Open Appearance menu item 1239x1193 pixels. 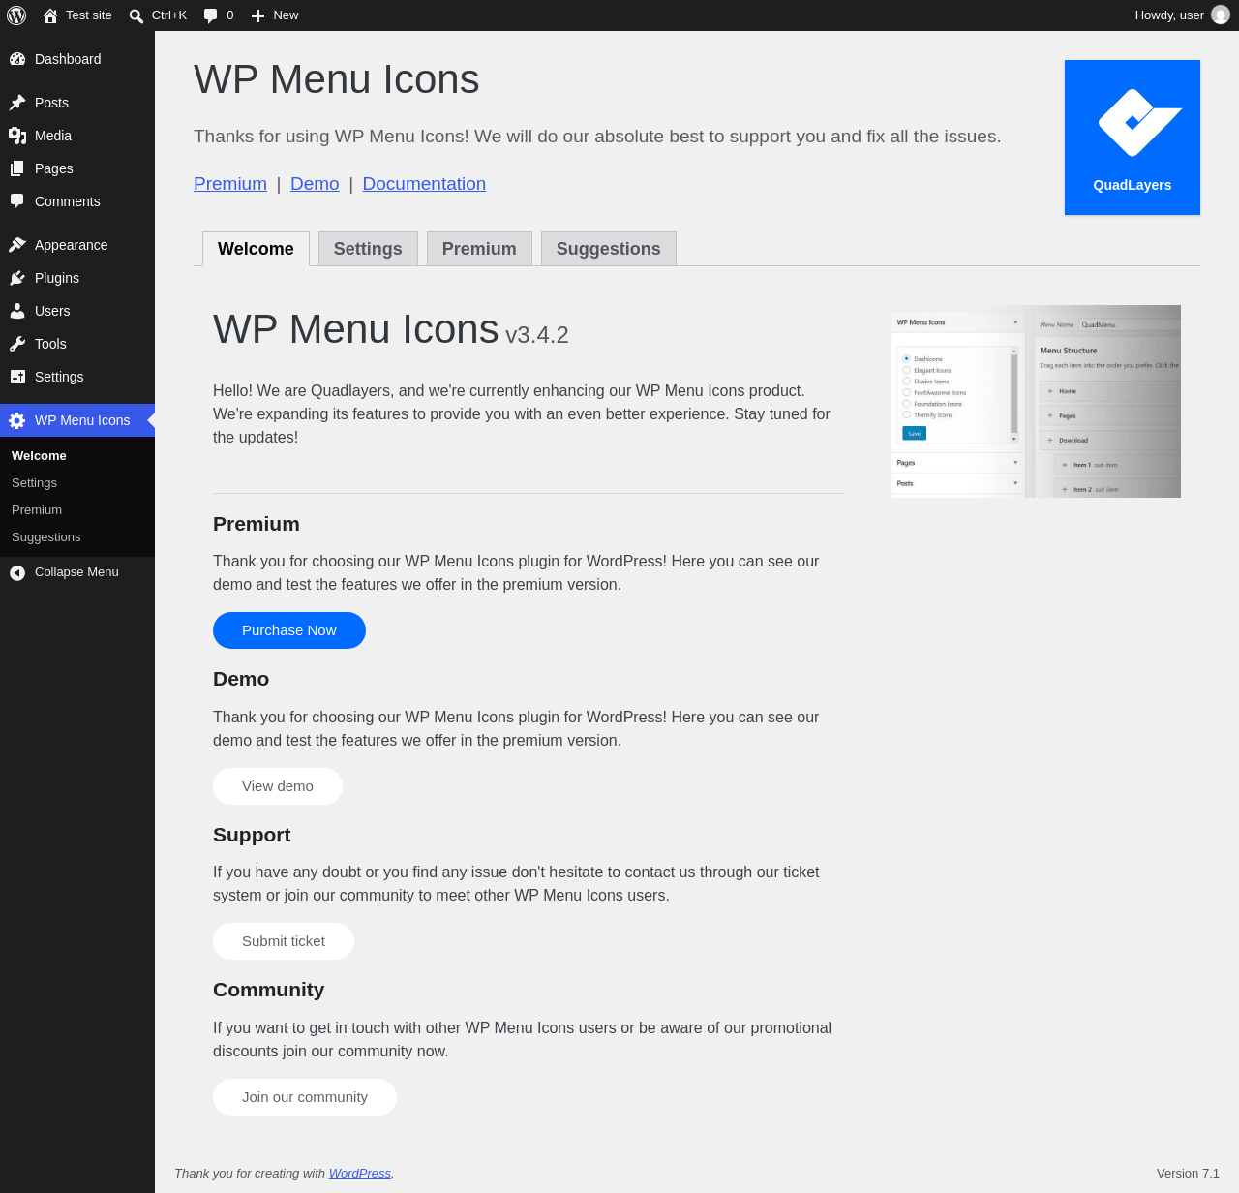coord(77,245)
